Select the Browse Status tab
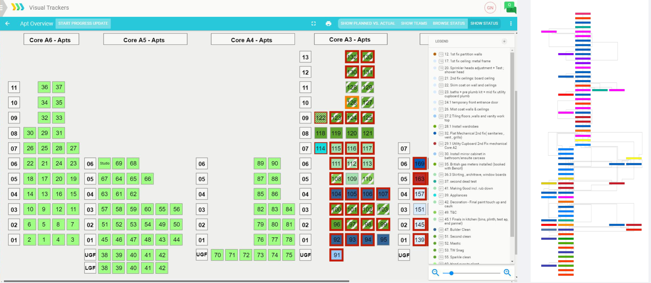This screenshot has width=651, height=283. [448, 23]
